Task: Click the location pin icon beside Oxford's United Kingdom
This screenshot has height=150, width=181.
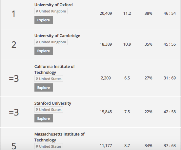Action: pos(37,11)
